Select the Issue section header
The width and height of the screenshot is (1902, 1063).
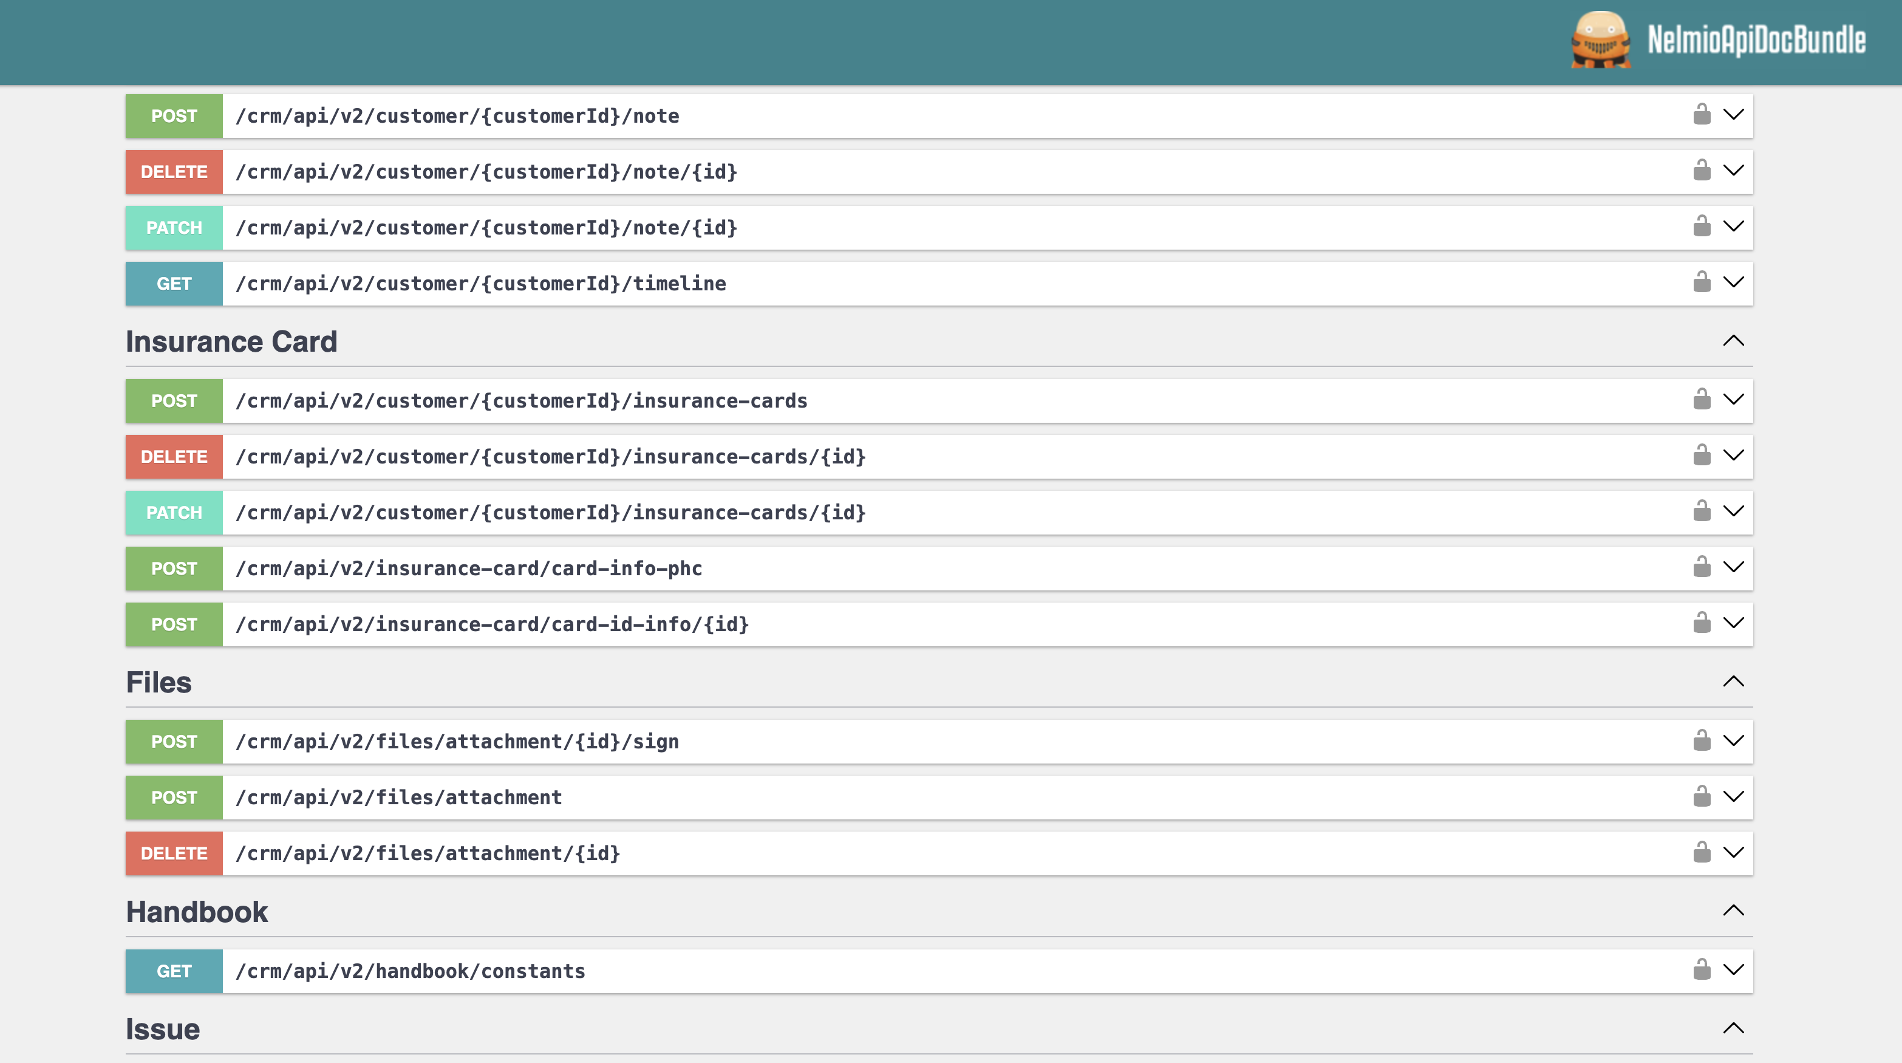pyautogui.click(x=162, y=1028)
